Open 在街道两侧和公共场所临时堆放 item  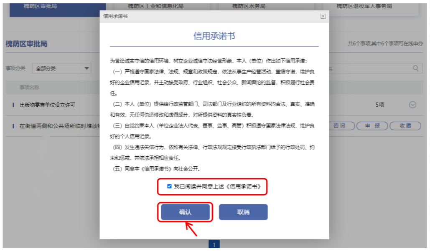click(59, 126)
